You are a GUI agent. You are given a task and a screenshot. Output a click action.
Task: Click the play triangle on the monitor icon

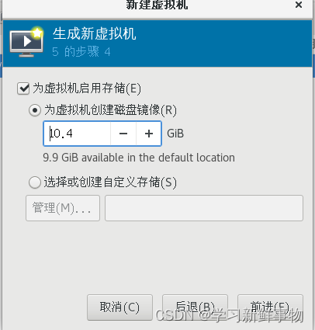27,41
